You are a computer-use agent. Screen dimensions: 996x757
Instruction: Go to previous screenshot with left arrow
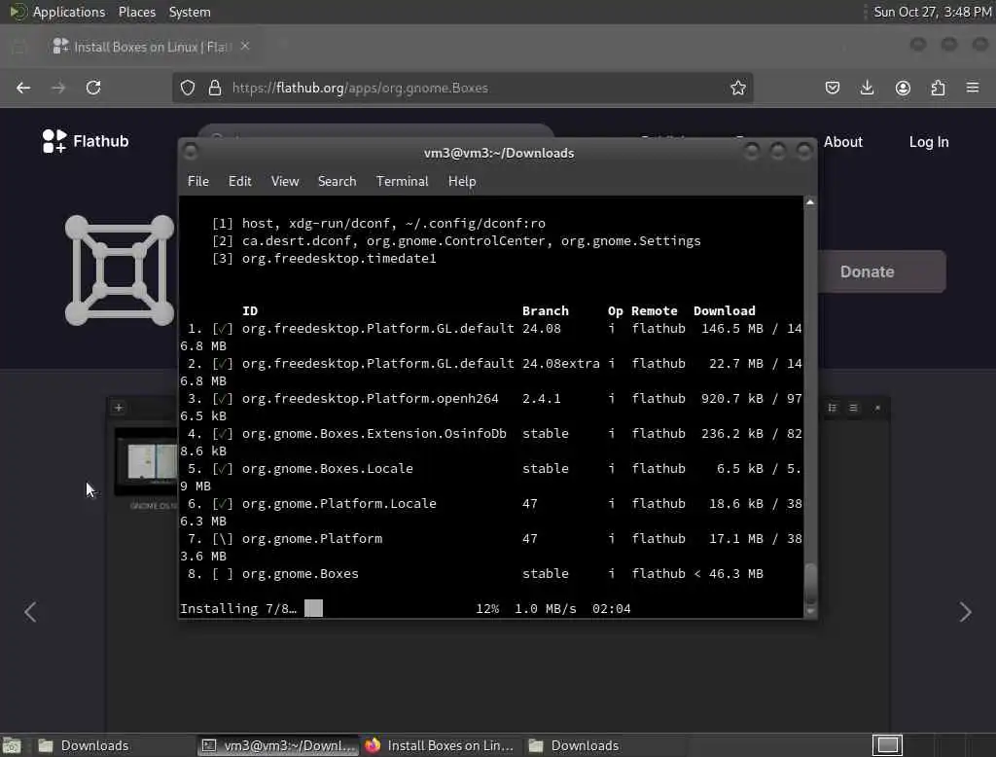click(x=30, y=612)
